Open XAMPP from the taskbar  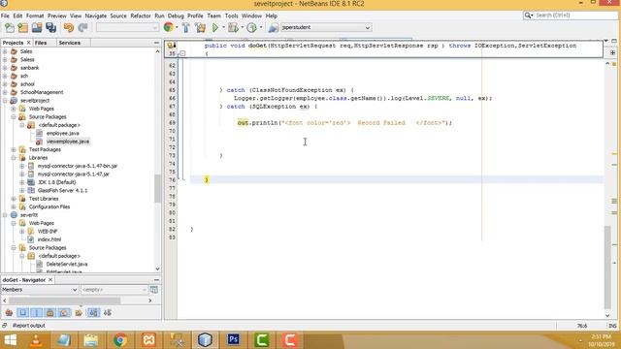(x=148, y=340)
